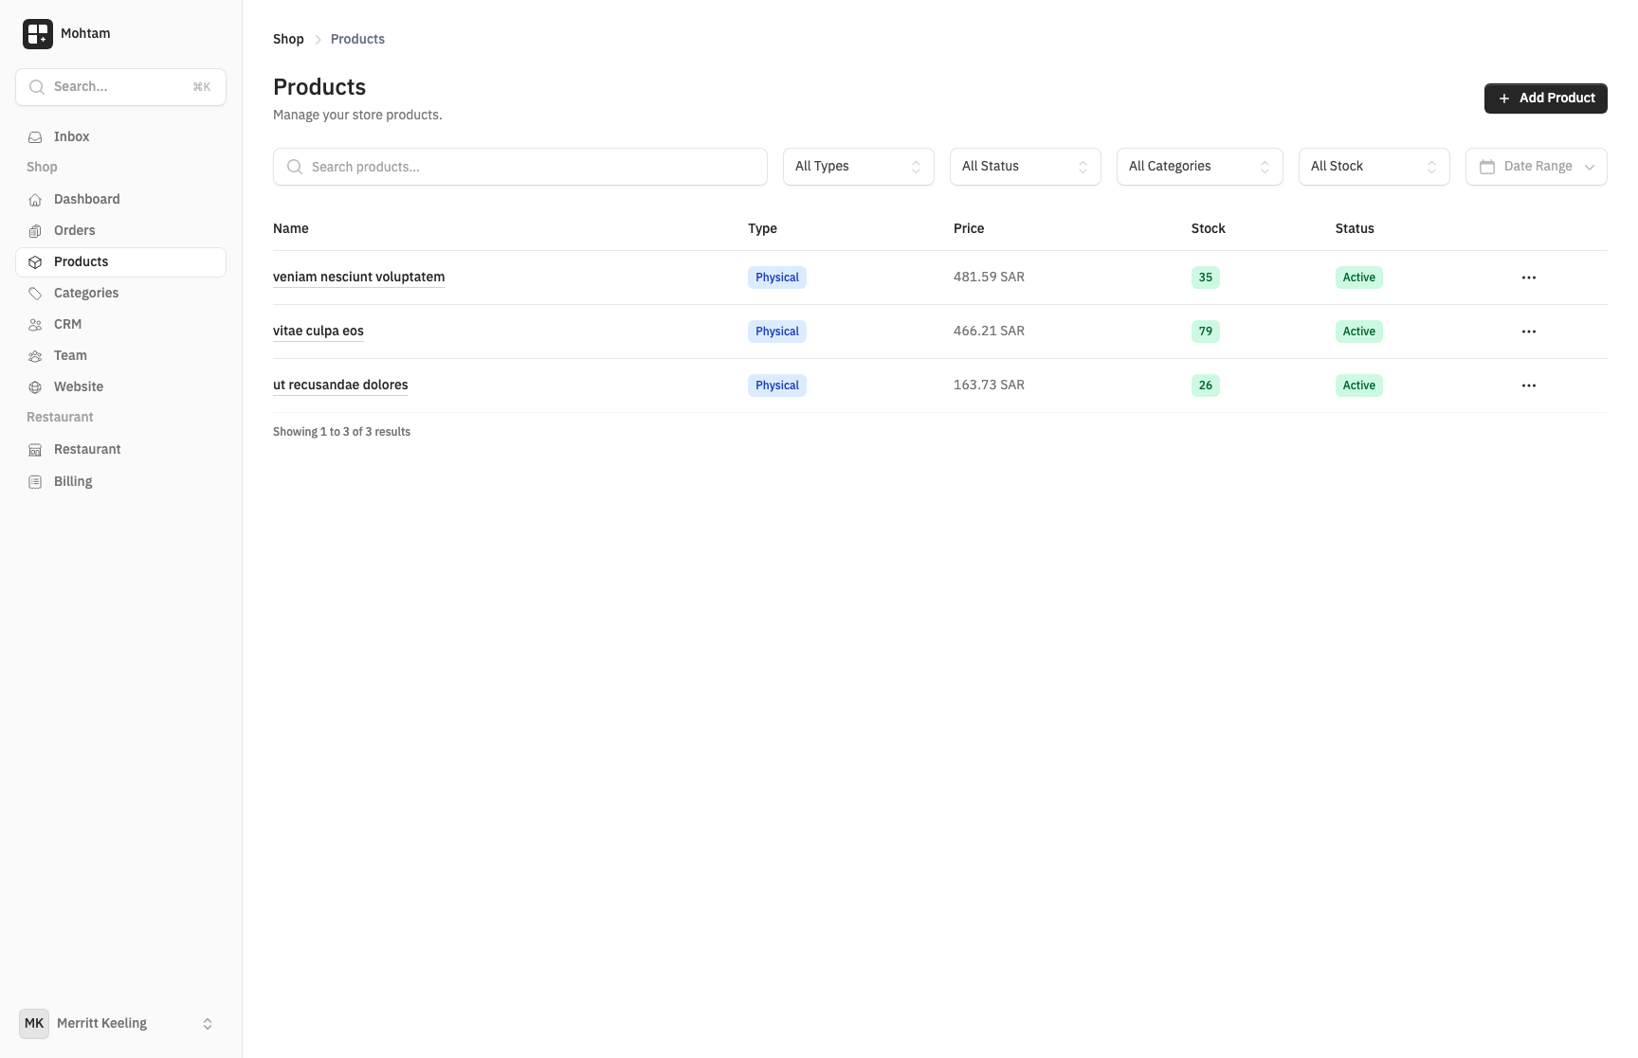Click the Add Product button
This screenshot has width=1638, height=1058.
(1545, 98)
